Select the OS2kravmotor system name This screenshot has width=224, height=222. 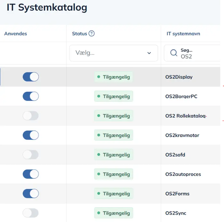[182, 135]
